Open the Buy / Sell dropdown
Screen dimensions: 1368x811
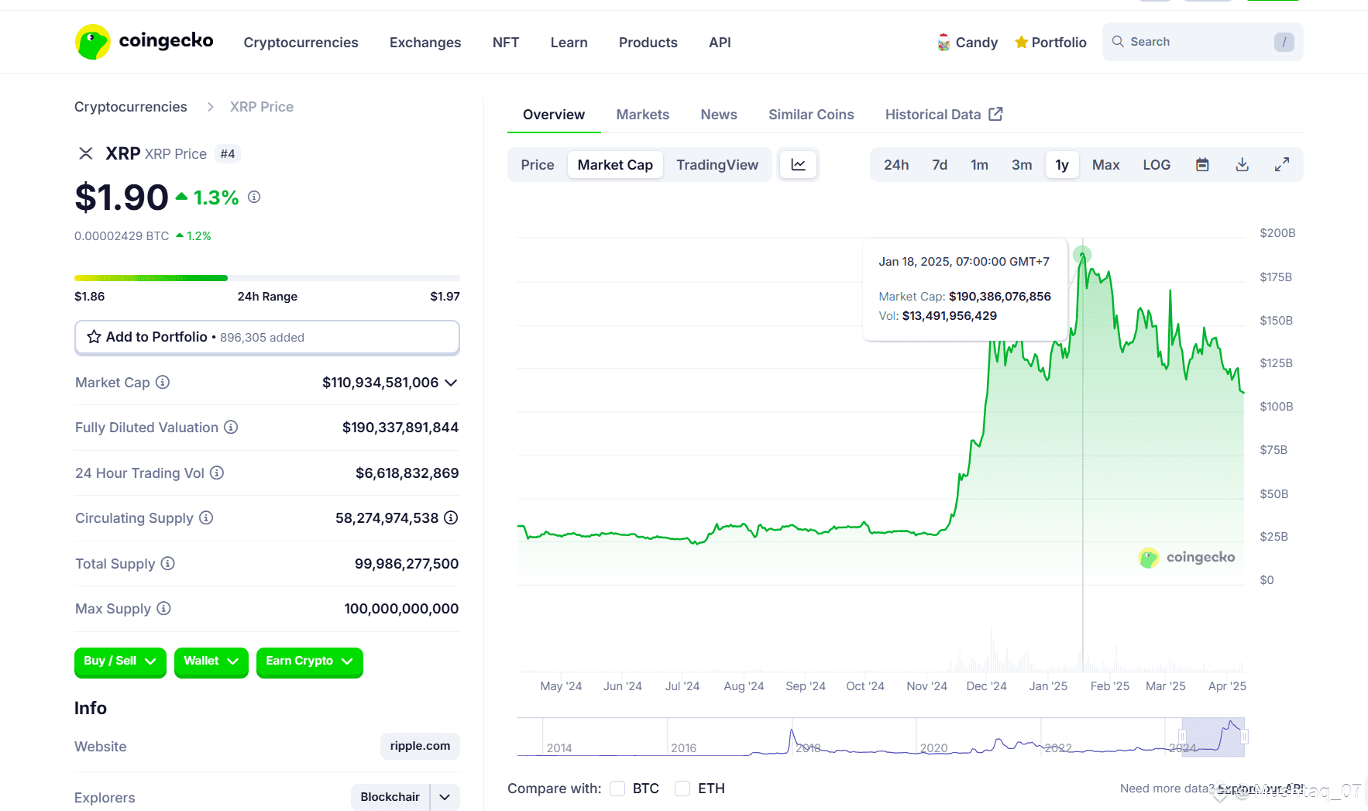[120, 662]
